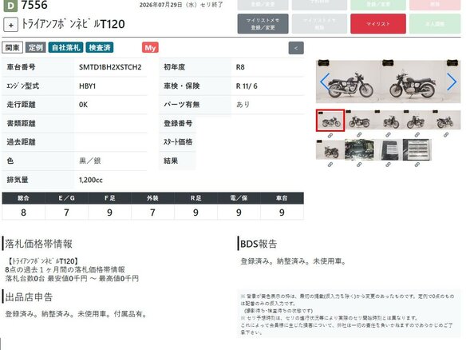Click the 電/保 score 9
The image size is (466, 350).
click(239, 213)
